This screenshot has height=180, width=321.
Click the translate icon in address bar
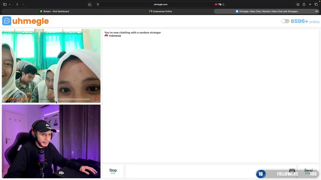click(x=220, y=4)
